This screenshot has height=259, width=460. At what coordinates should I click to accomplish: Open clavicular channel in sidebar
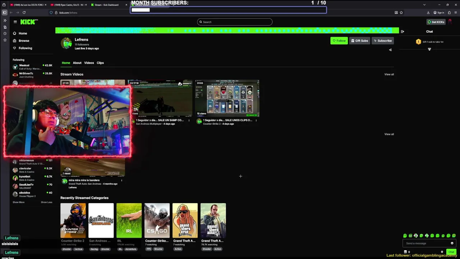32,170
